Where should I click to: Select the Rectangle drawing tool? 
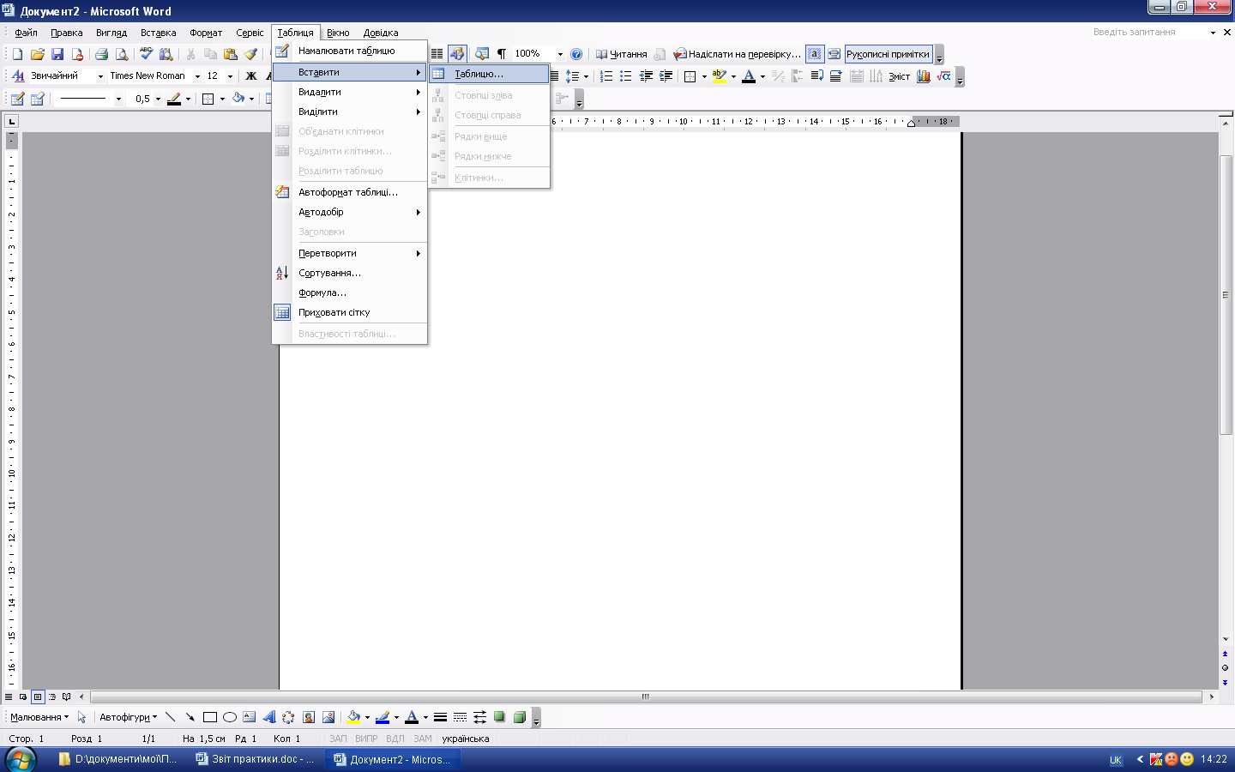pos(209,717)
